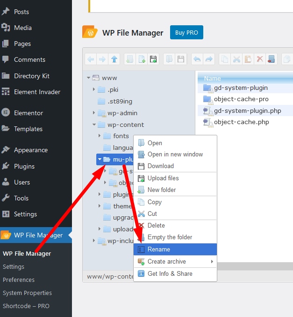
Task: Open Shortcode – PRO submenu link
Action: pos(26,306)
